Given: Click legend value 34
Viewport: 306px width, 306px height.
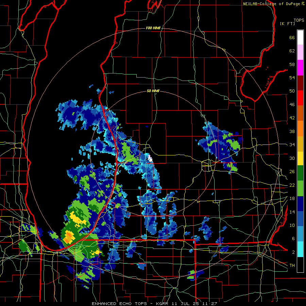Looking at the screenshot, I should [292, 144].
